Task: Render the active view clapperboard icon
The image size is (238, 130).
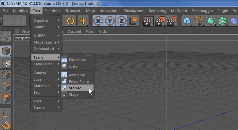Action: 148,21
